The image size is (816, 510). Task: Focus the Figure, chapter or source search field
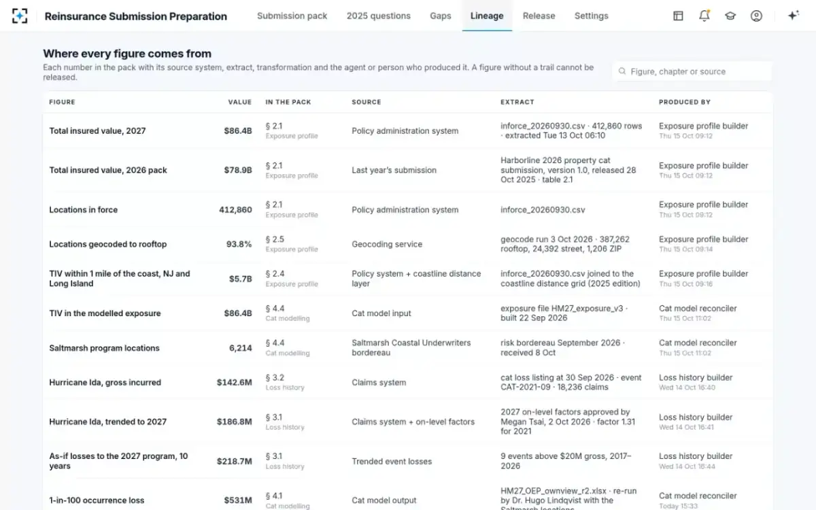click(x=692, y=71)
